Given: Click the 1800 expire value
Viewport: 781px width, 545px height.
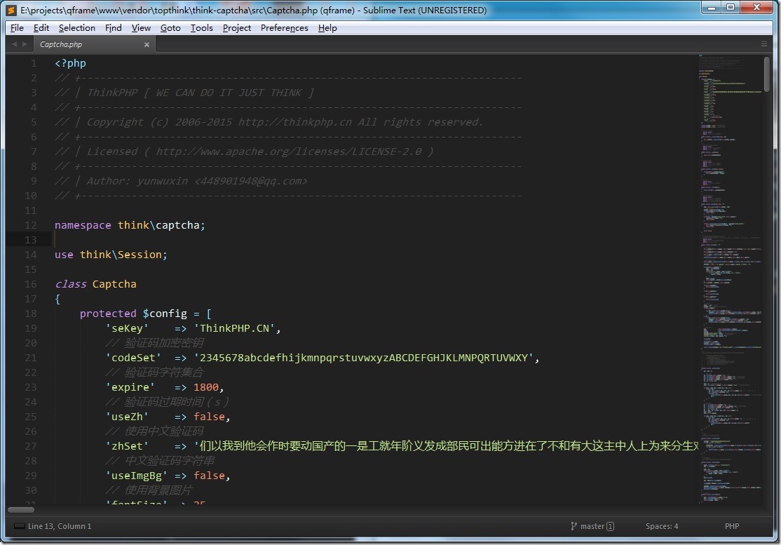Looking at the screenshot, I should (x=206, y=387).
